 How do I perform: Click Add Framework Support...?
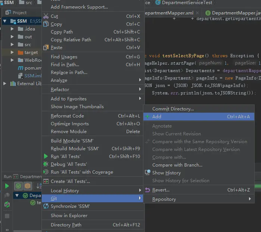tap(92, 7)
